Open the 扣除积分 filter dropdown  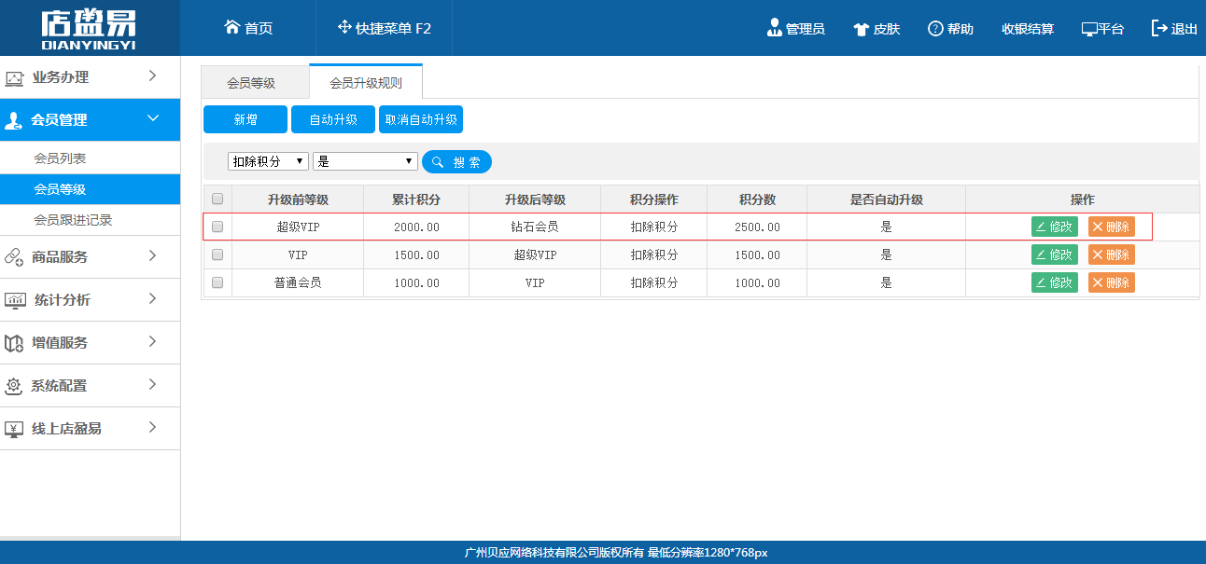coord(268,161)
